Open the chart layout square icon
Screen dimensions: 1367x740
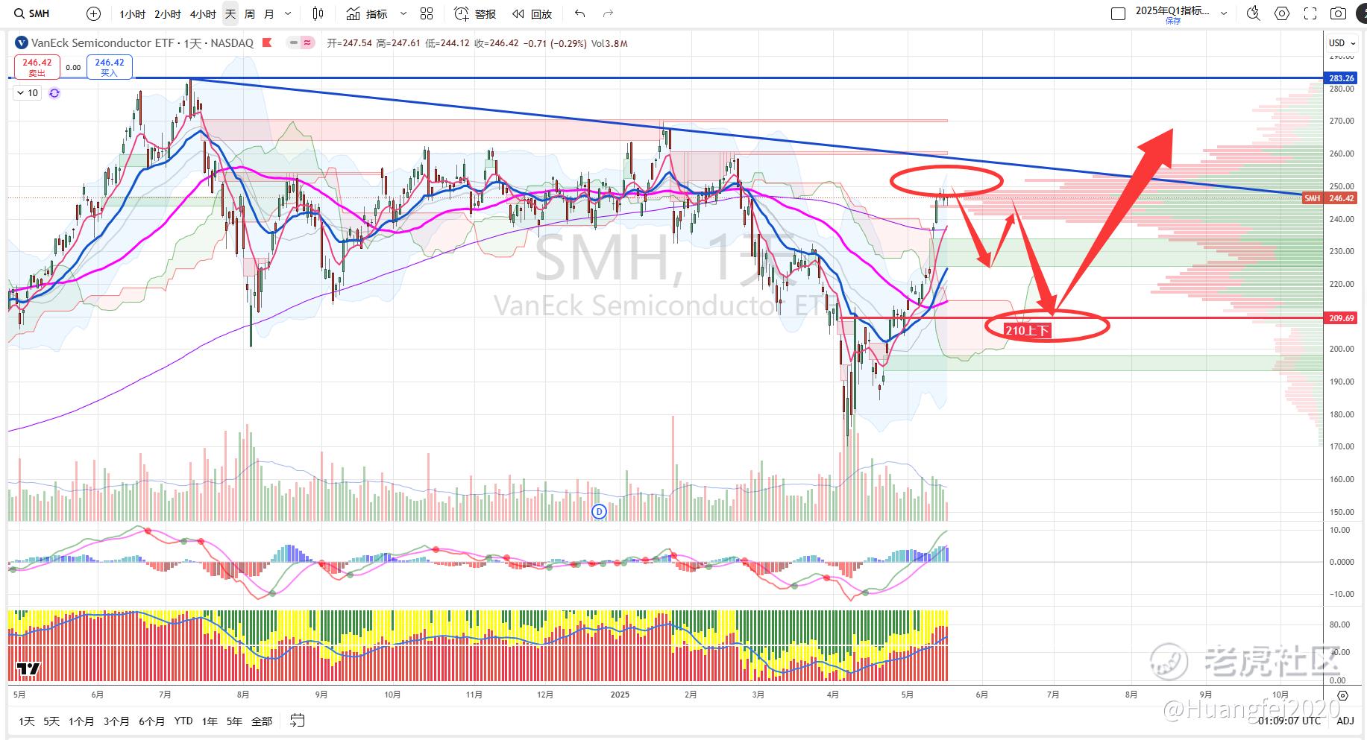[1118, 13]
